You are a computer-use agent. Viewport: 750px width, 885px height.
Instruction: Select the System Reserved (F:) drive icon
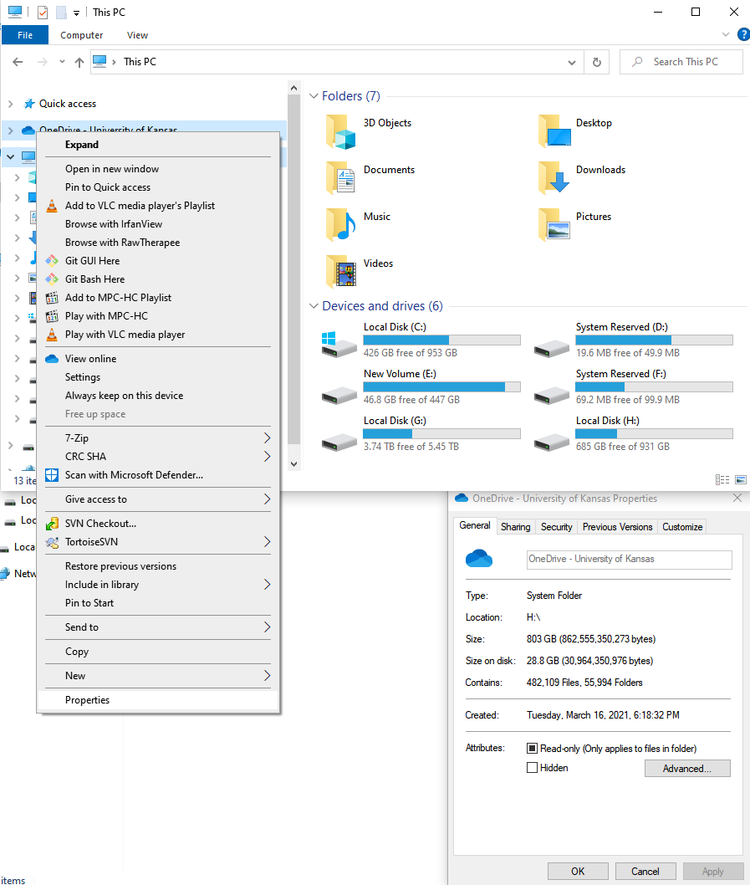coord(551,395)
